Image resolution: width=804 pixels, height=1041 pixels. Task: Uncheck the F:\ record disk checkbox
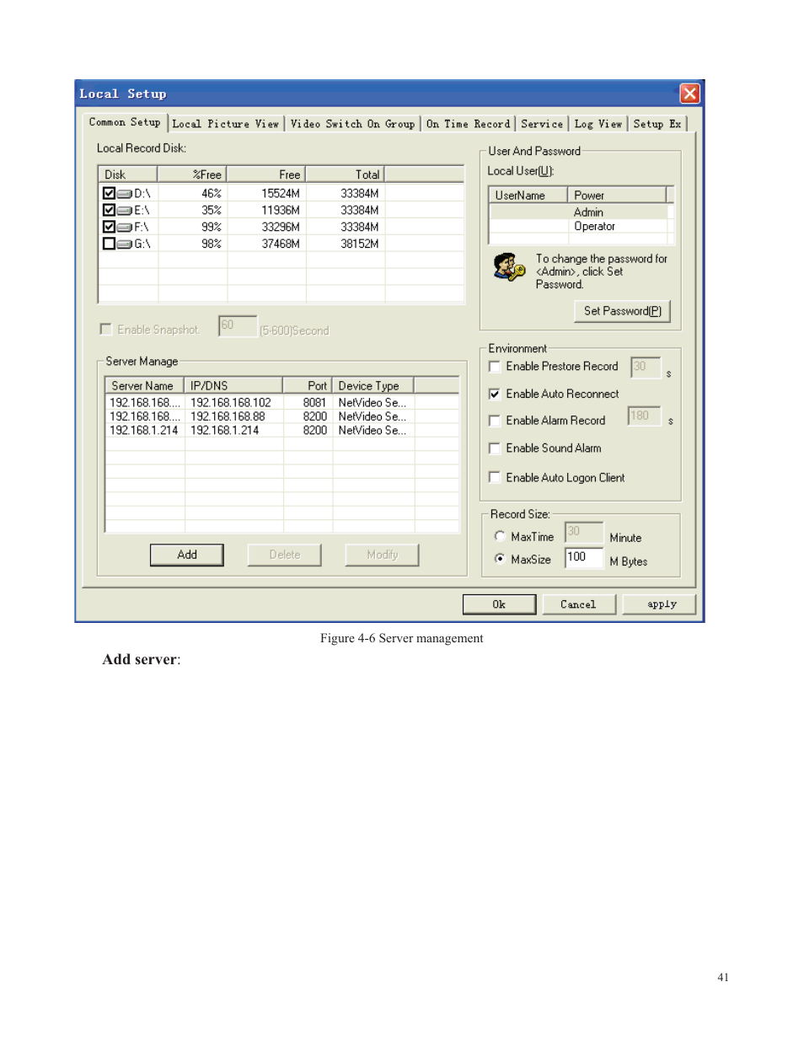click(109, 227)
